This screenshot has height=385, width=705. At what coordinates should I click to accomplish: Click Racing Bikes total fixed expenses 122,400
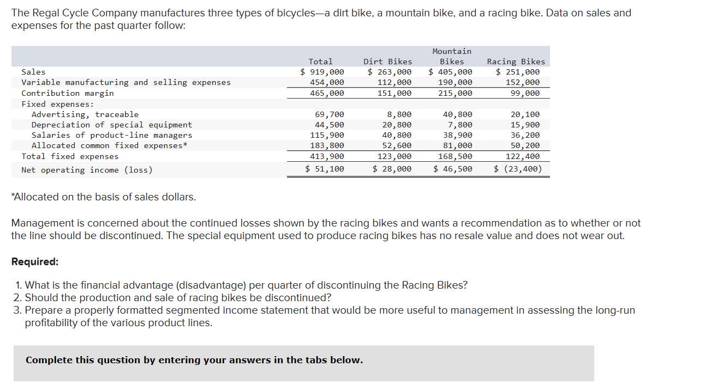pos(523,156)
